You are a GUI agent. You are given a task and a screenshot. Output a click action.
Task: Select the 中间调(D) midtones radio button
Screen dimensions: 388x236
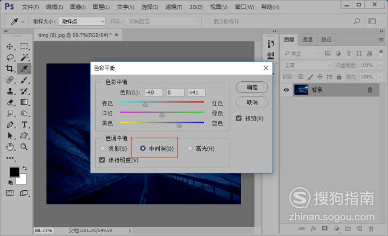(143, 149)
